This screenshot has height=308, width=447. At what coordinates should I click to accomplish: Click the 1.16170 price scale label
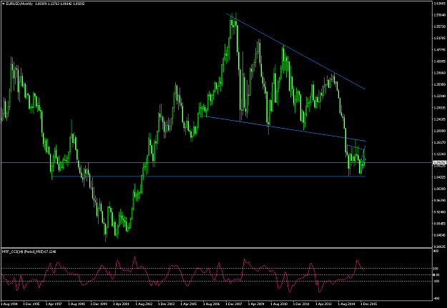(440, 142)
